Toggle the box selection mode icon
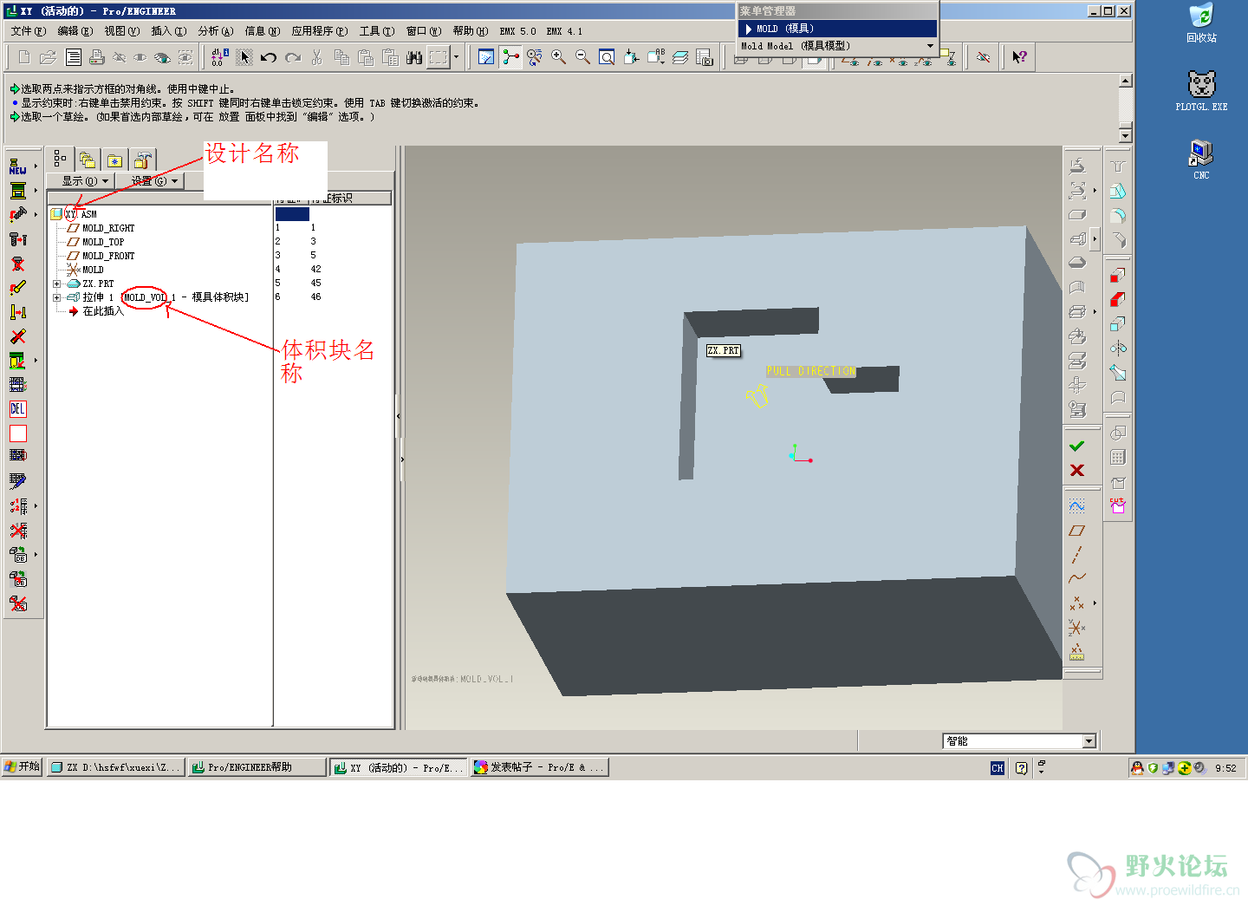Viewport: 1248px width, 906px height. click(x=439, y=57)
